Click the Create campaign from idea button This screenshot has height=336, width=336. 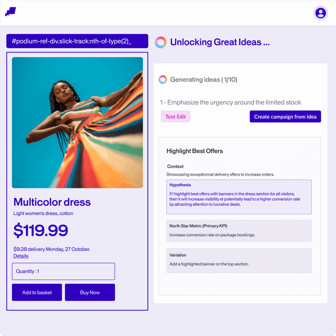pyautogui.click(x=285, y=116)
